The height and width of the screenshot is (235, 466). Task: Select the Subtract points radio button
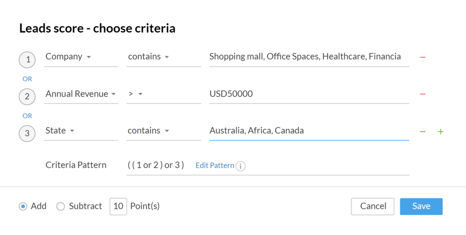[x=61, y=207]
